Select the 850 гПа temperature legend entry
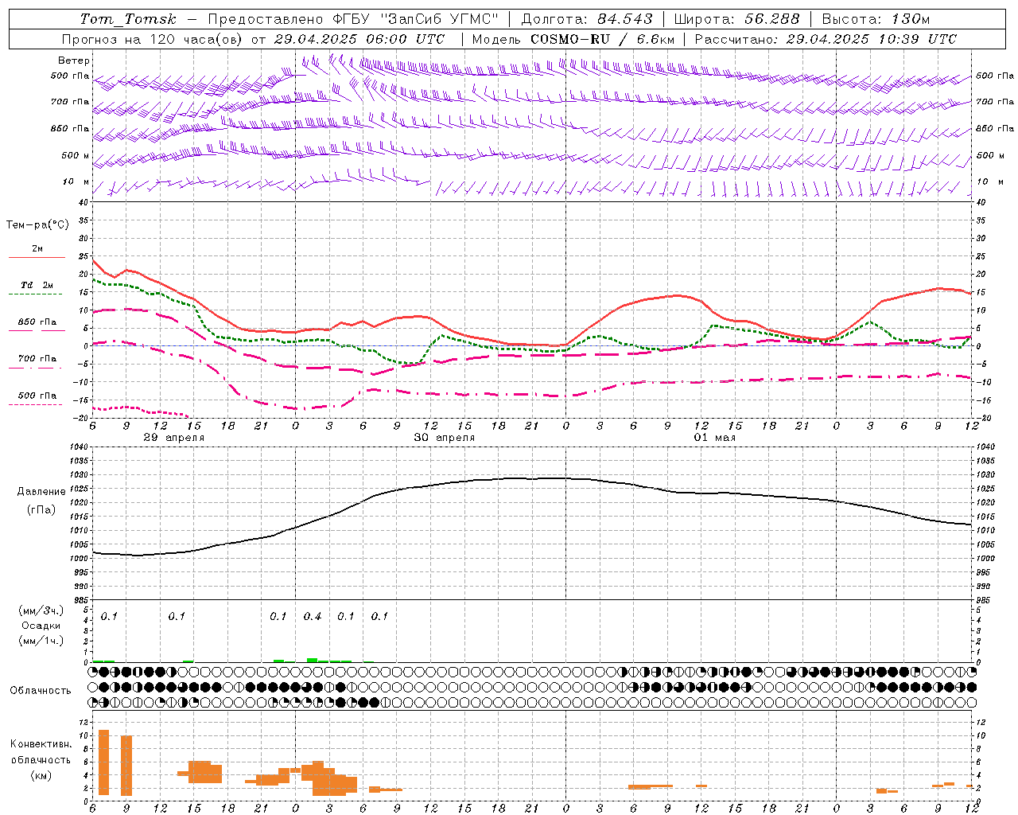 coord(37,322)
